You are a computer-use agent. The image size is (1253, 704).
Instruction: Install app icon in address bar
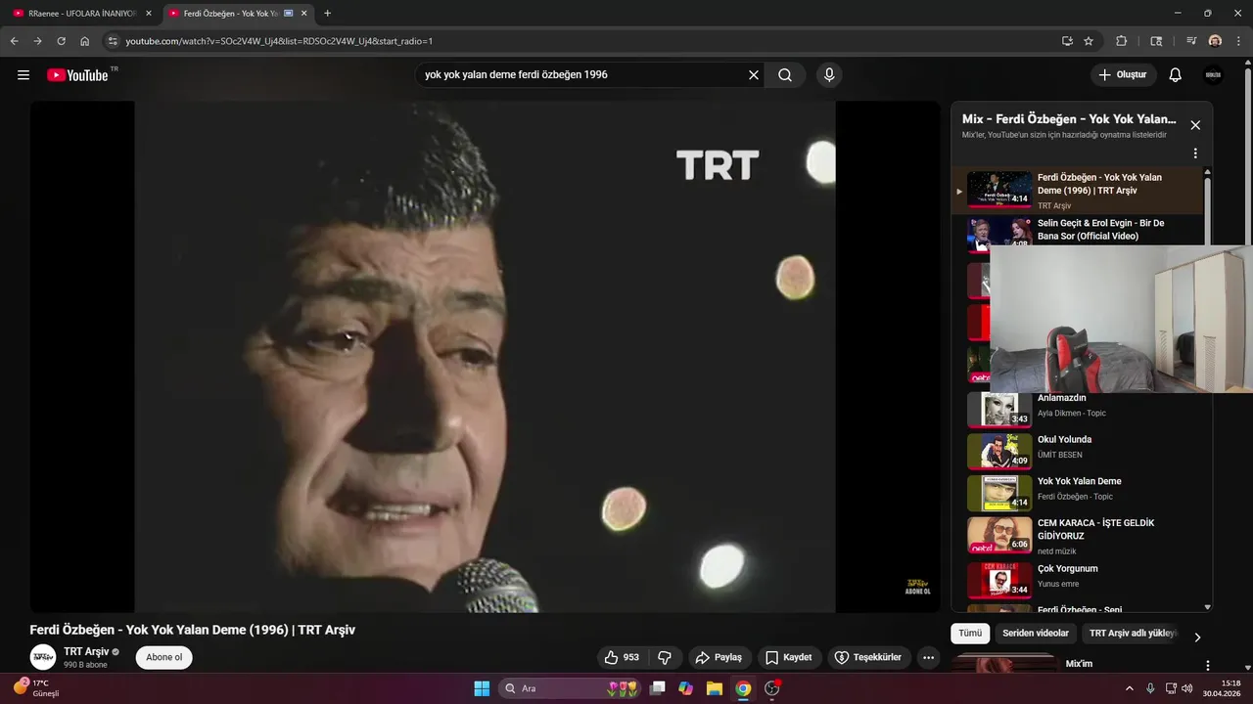pos(1067,41)
